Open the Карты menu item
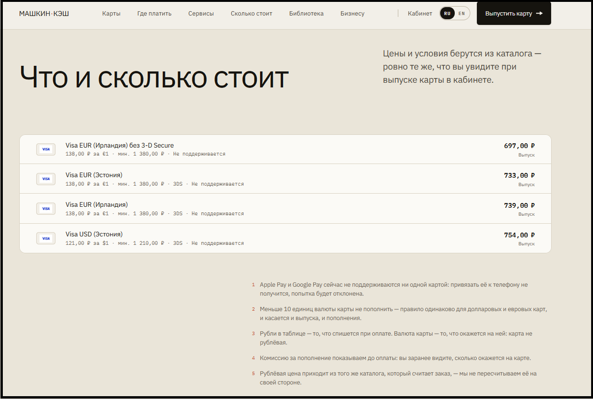The width and height of the screenshot is (593, 399). pyautogui.click(x=111, y=14)
